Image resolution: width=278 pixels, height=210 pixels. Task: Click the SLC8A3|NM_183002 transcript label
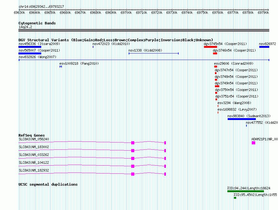click(34, 147)
